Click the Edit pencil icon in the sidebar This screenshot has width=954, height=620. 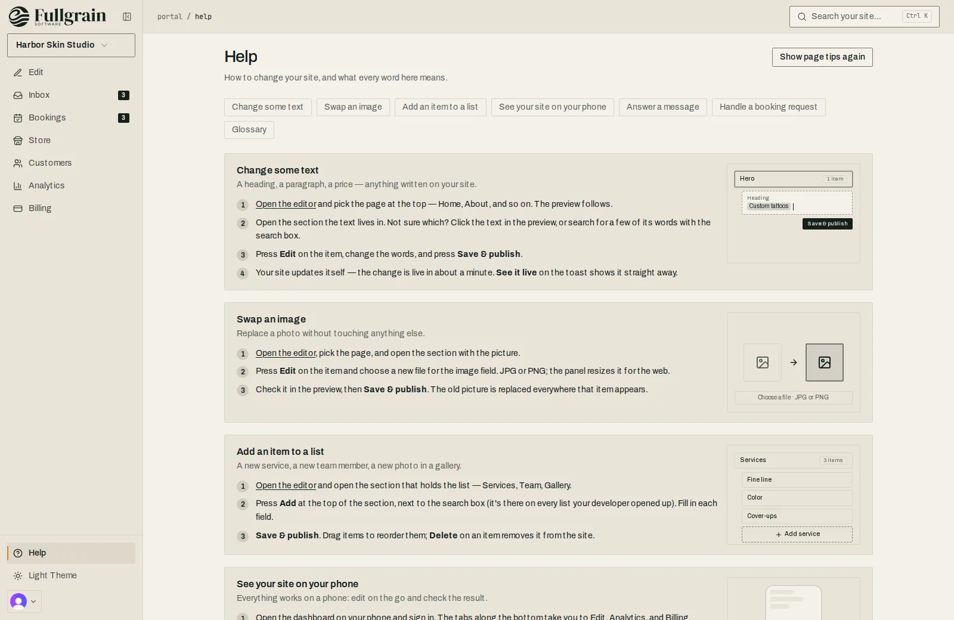(x=18, y=73)
